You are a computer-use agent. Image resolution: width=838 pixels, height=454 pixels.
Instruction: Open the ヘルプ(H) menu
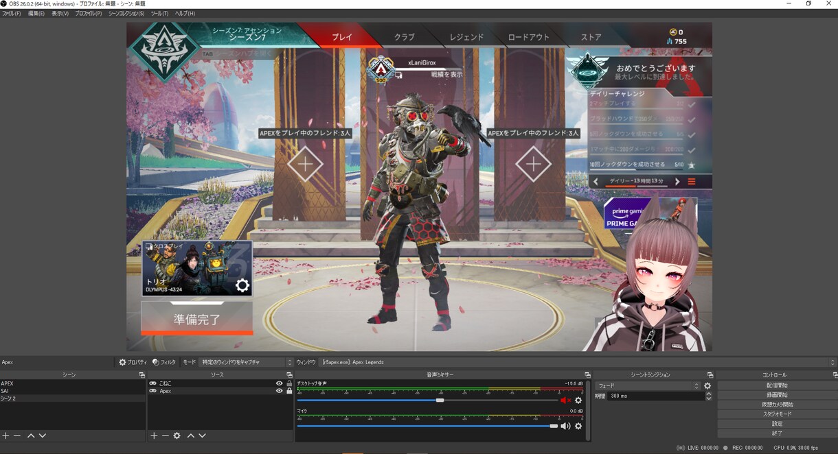(x=185, y=14)
